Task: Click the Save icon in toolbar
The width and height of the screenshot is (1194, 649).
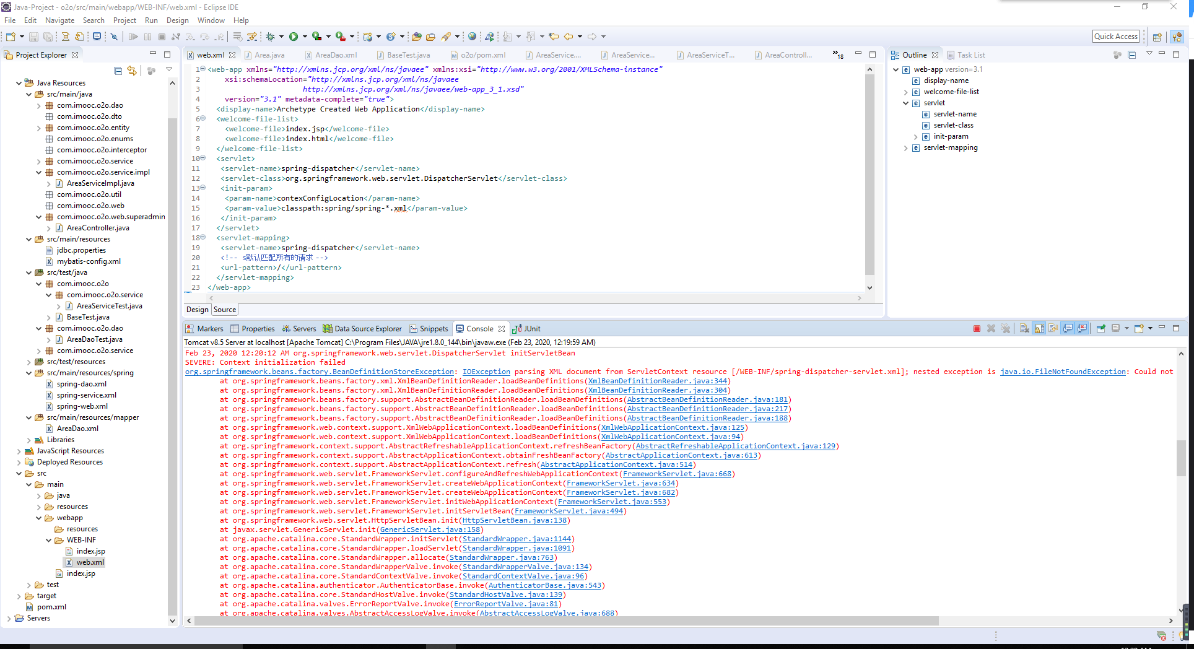Action: coord(33,37)
